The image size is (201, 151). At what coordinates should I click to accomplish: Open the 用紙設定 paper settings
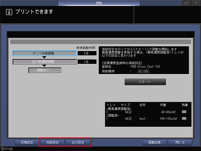click(52, 142)
